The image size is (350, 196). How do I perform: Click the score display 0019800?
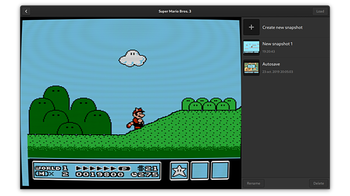point(100,175)
